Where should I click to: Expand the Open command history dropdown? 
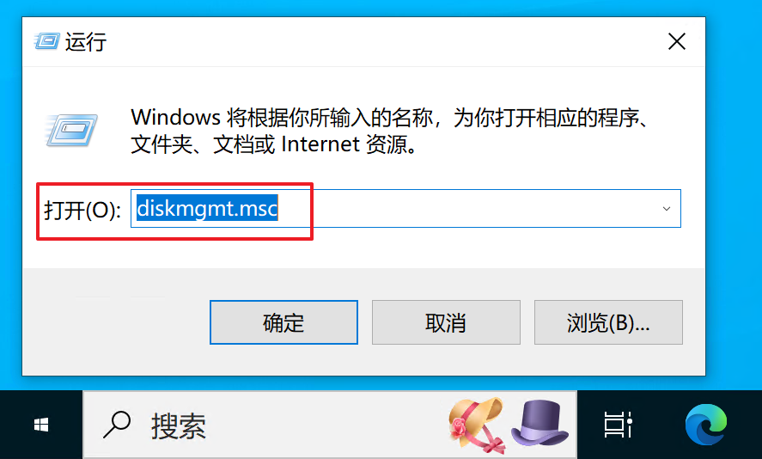(x=667, y=209)
